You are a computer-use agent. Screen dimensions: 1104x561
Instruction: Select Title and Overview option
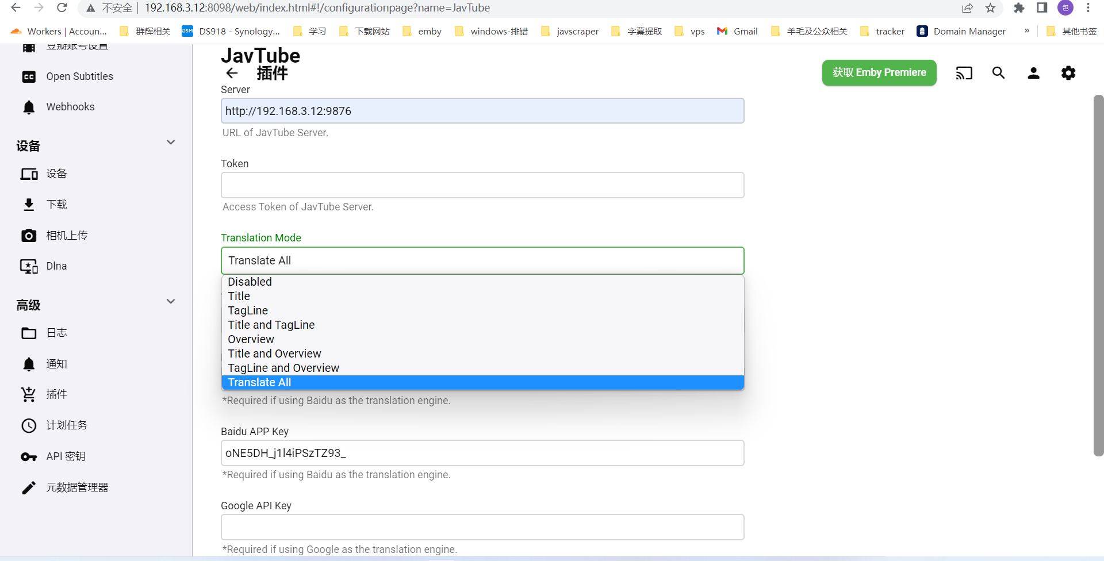482,353
